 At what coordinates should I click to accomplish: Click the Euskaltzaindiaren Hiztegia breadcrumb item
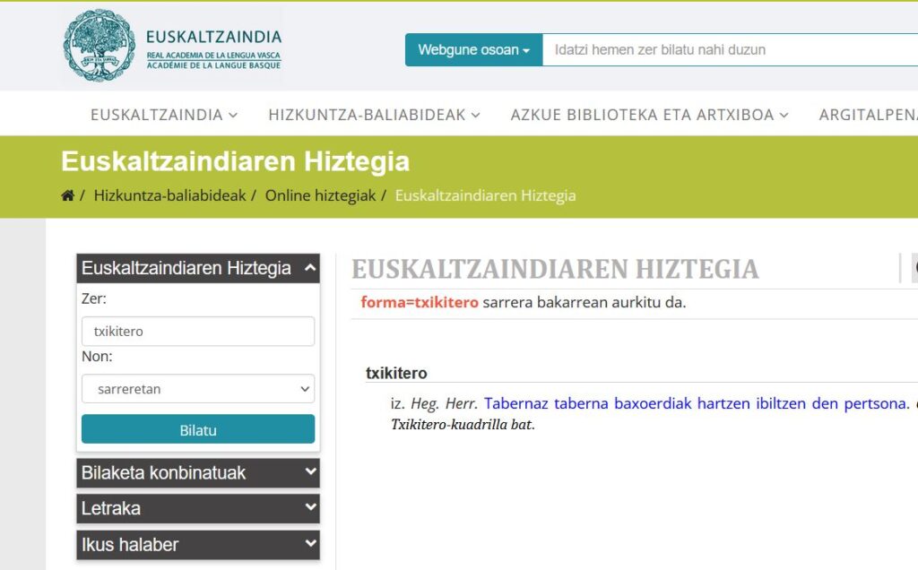(x=484, y=194)
